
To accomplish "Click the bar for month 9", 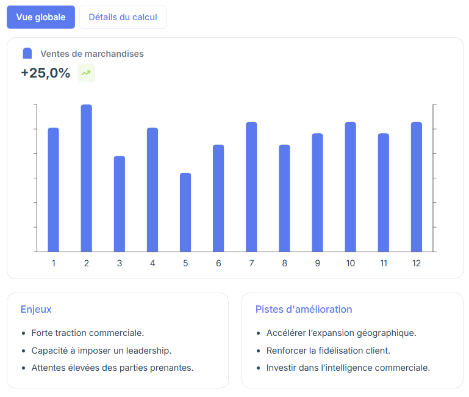I will pyautogui.click(x=317, y=192).
